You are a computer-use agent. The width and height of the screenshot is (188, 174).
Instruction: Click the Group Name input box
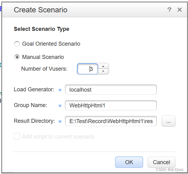point(111,106)
